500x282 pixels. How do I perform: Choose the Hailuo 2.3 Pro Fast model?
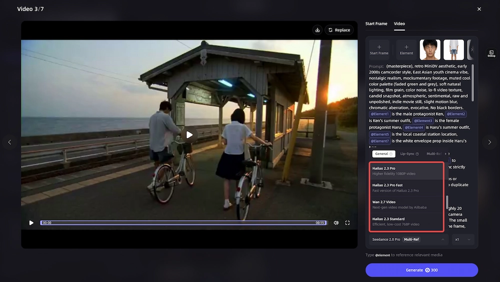(406, 188)
